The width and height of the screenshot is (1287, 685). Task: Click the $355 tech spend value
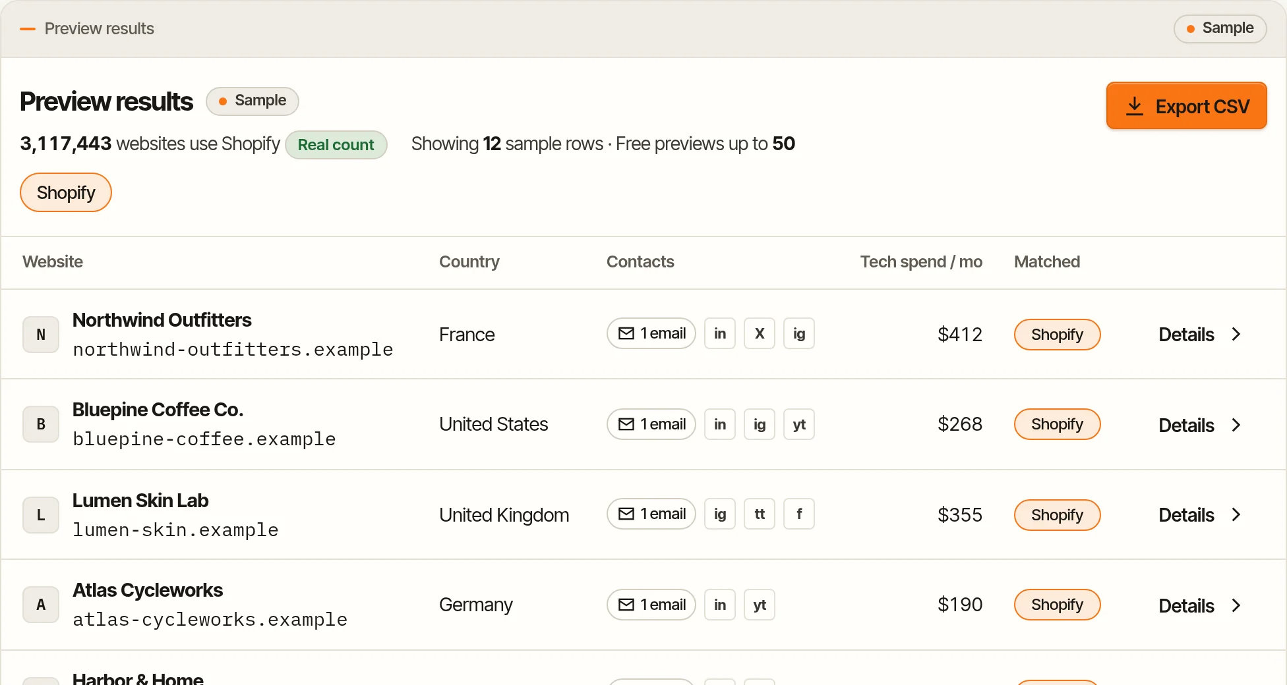pyautogui.click(x=960, y=515)
